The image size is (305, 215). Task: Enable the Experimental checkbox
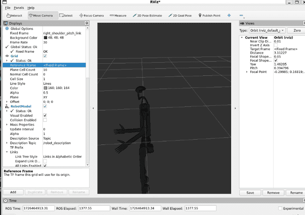280,208
